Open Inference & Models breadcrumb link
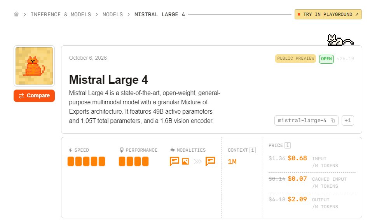Image resolution: width=370 pixels, height=223 pixels. coord(61,14)
